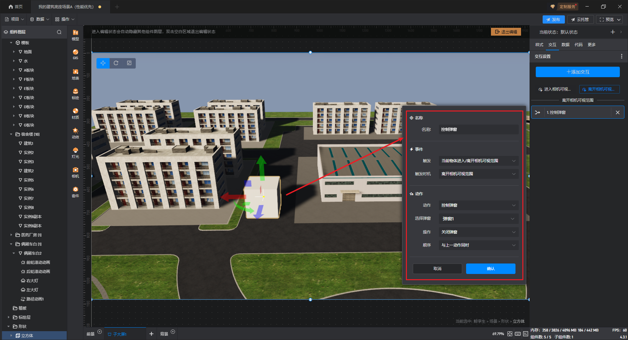Click the scale tool in viewport toolbar

(129, 63)
